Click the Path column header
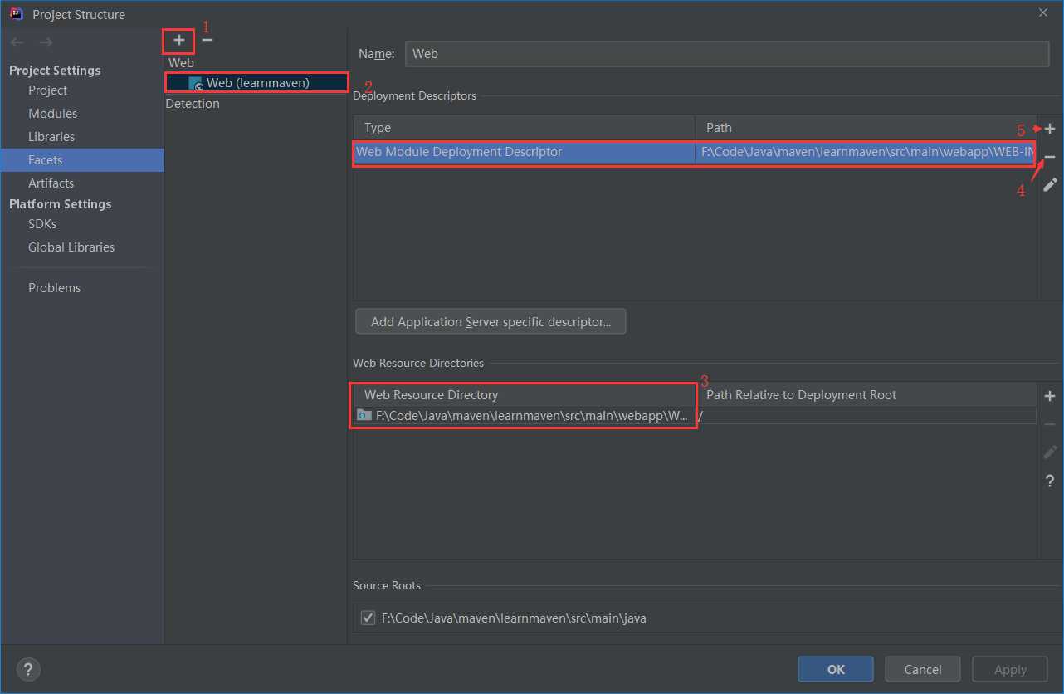This screenshot has height=694, width=1064. (x=866, y=128)
